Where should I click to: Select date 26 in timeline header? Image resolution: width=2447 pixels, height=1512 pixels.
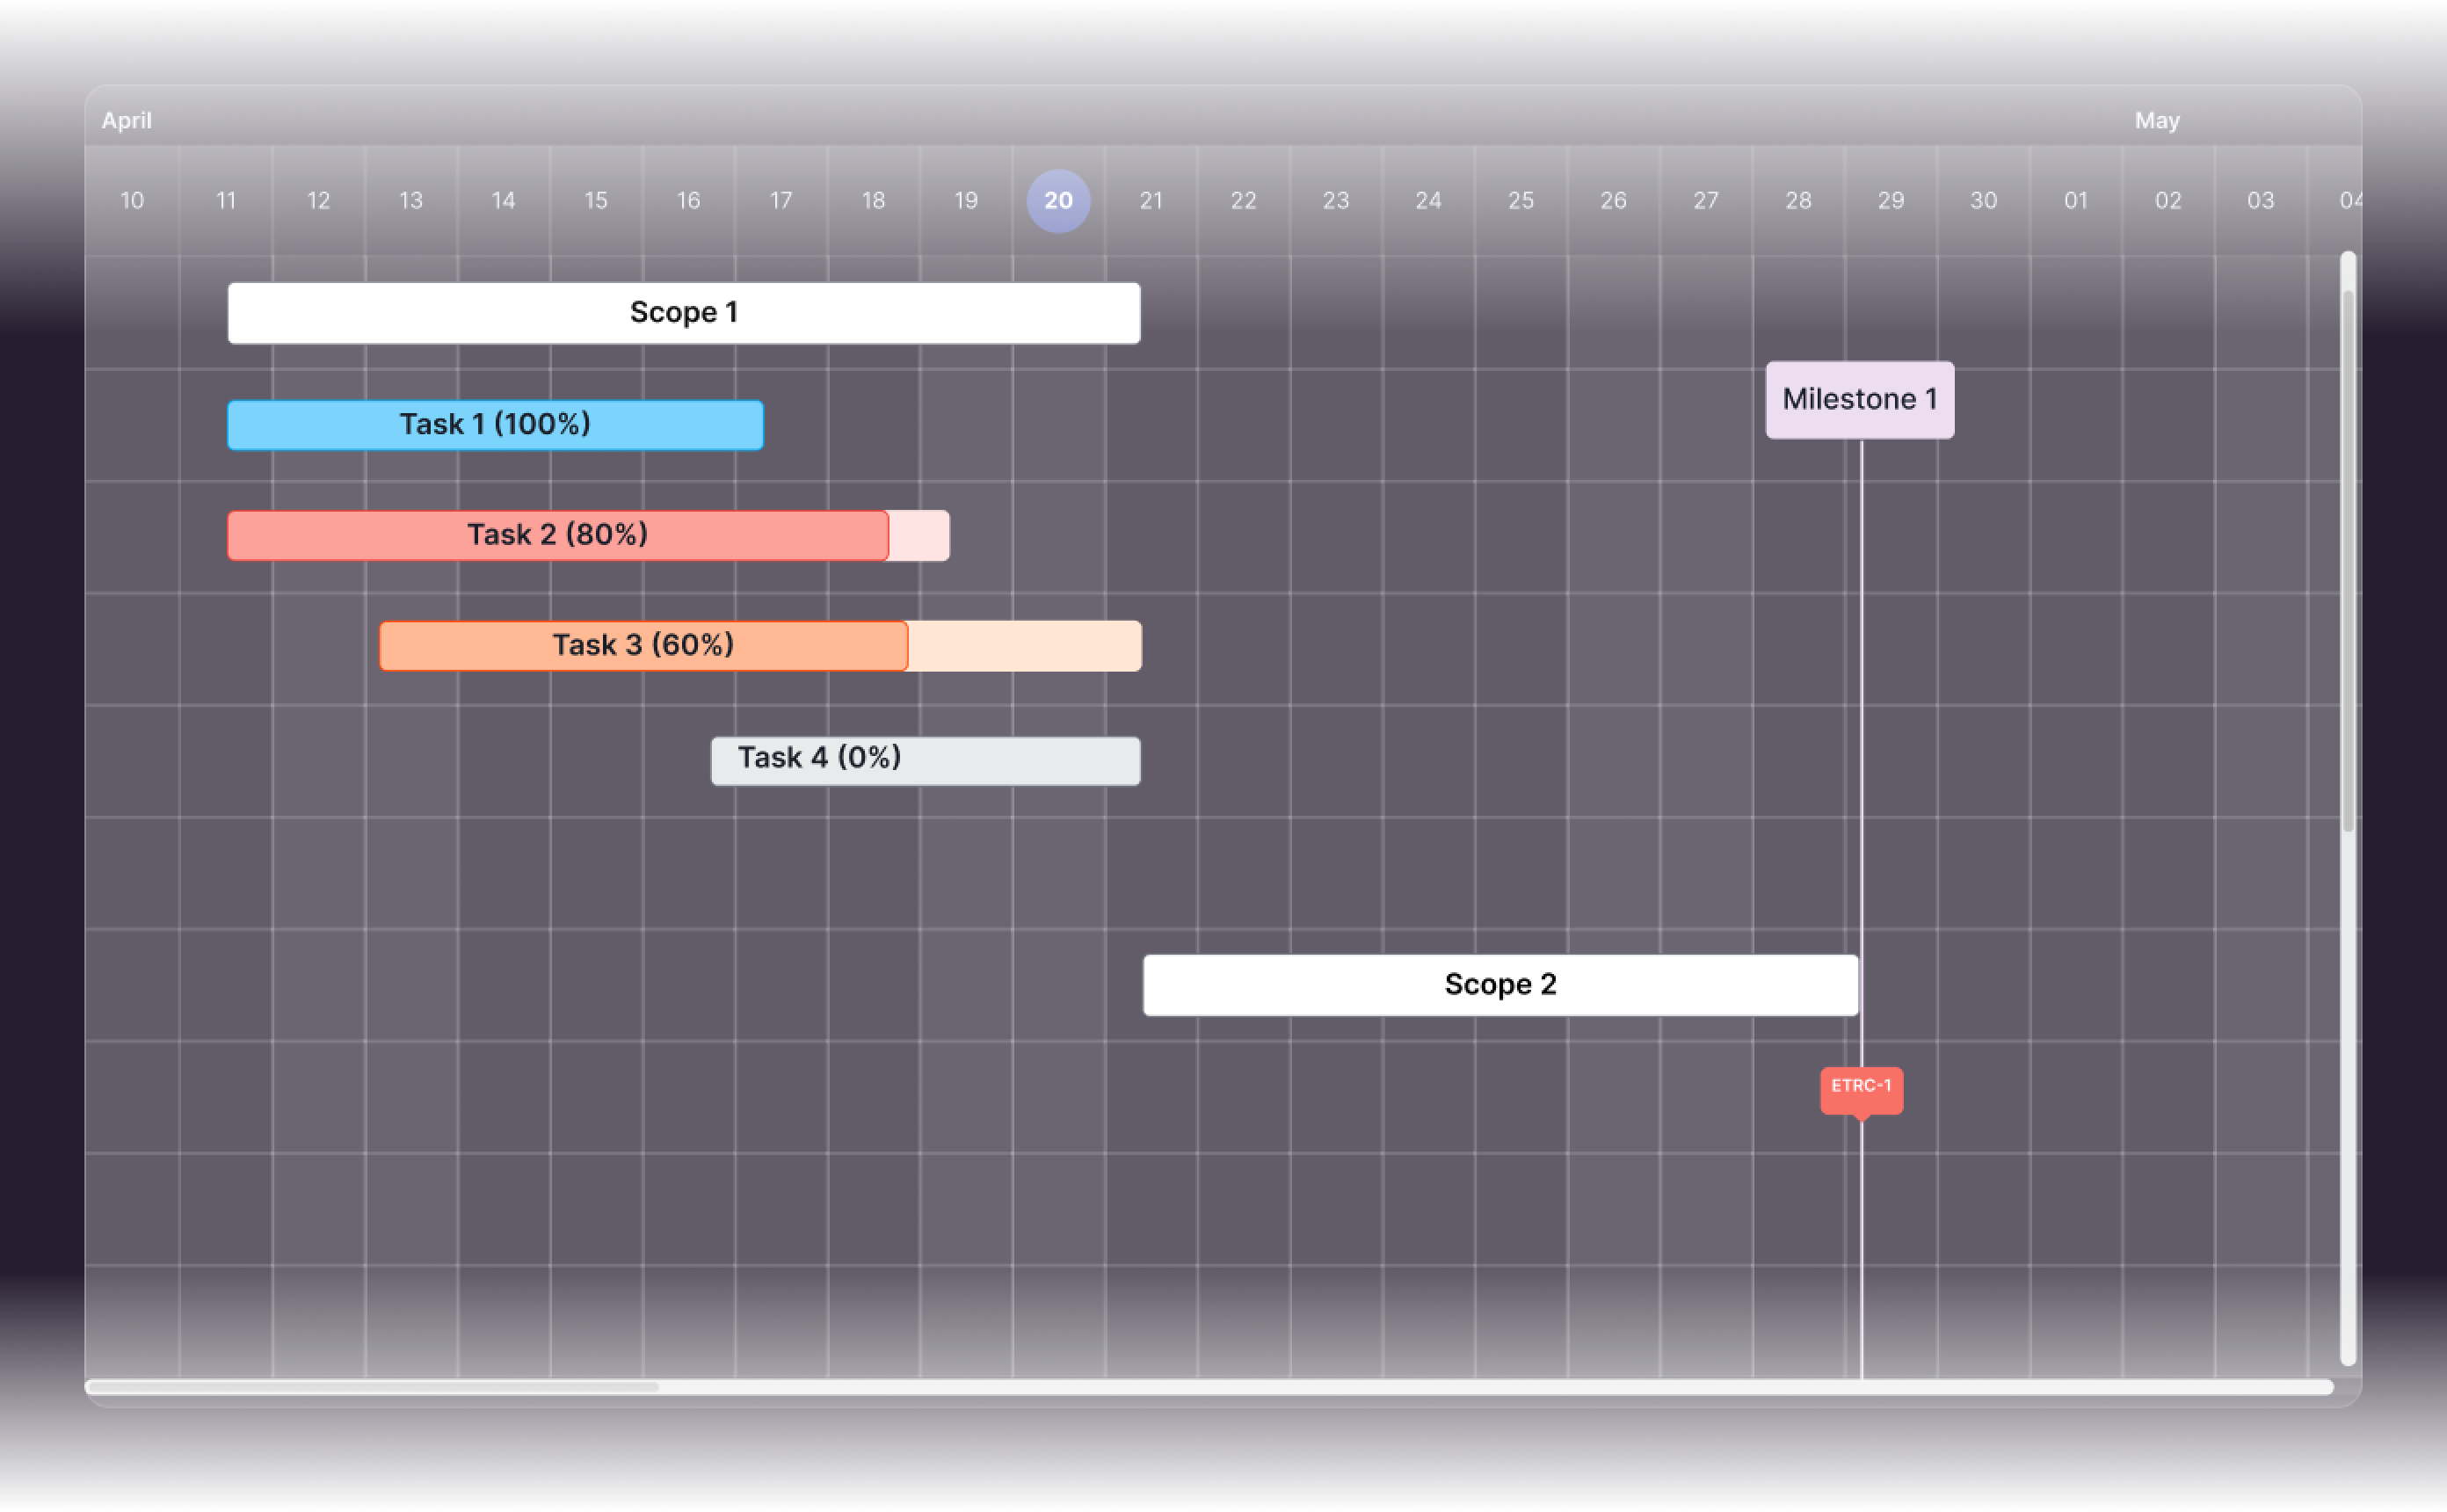[1614, 201]
